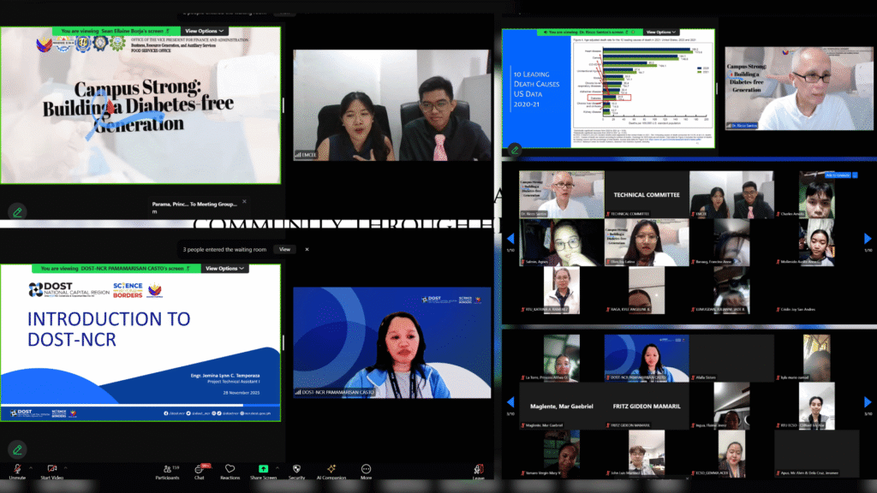Expand video options arrow beside Start Video
Viewport: 877px width, 493px height.
[66, 466]
